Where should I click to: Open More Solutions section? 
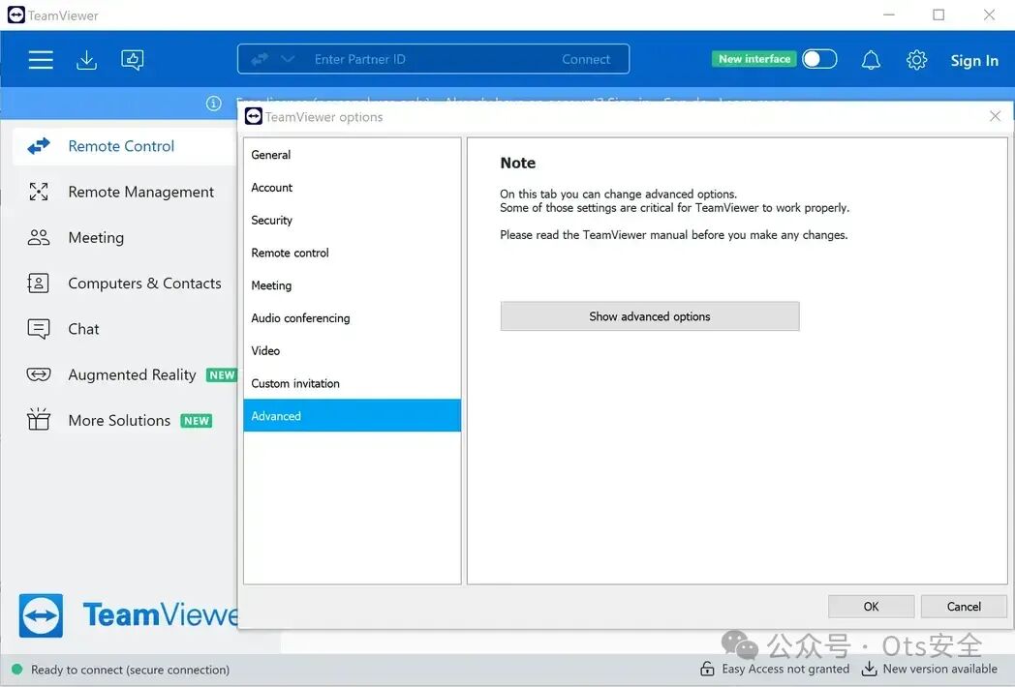pos(125,421)
